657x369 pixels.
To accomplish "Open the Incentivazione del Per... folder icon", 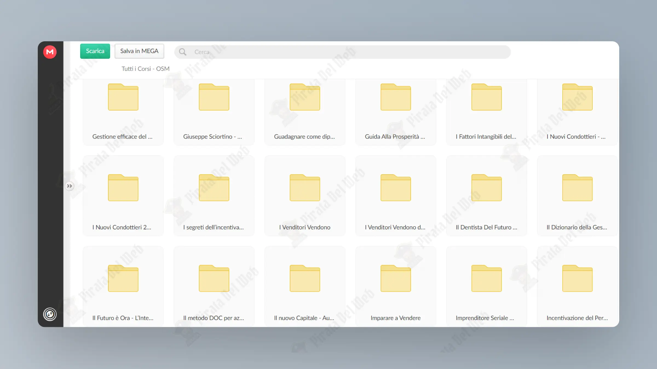I will point(578,279).
